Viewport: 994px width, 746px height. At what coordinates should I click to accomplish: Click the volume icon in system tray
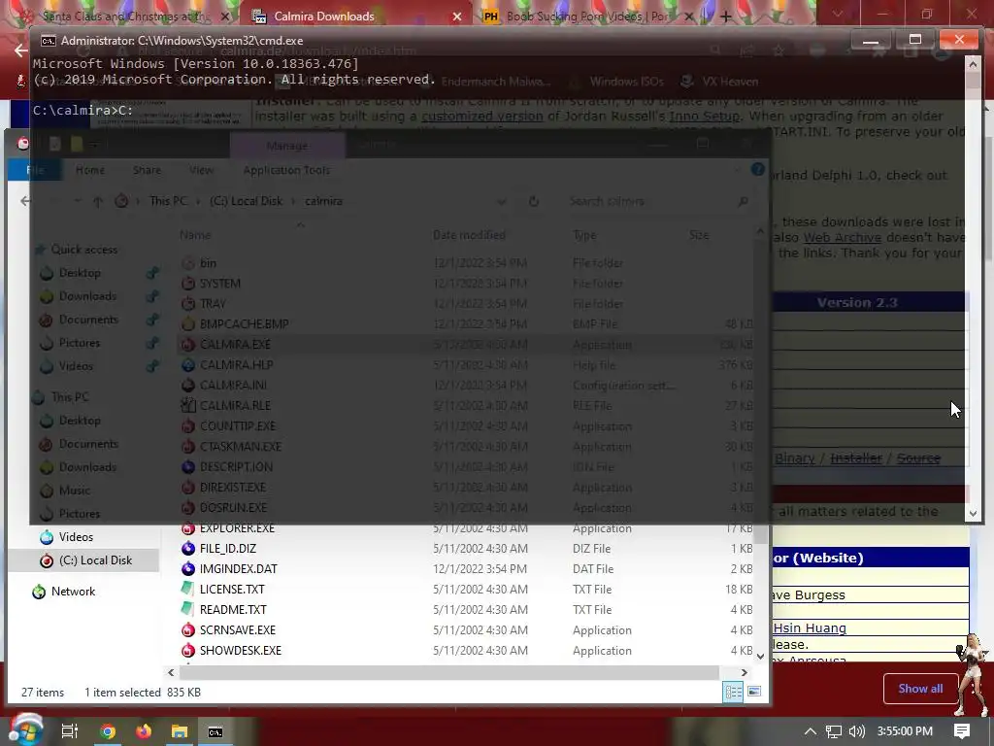pyautogui.click(x=856, y=731)
